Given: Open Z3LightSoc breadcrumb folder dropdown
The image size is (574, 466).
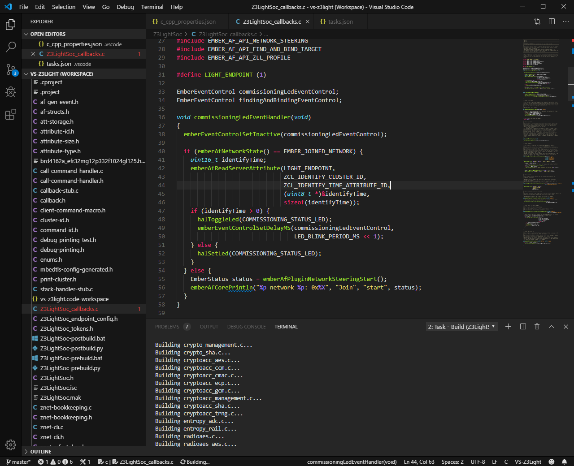Looking at the screenshot, I should [x=167, y=34].
